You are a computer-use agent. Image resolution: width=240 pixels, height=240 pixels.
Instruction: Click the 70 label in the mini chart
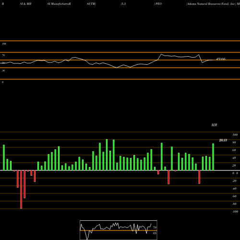click(x=155, y=228)
